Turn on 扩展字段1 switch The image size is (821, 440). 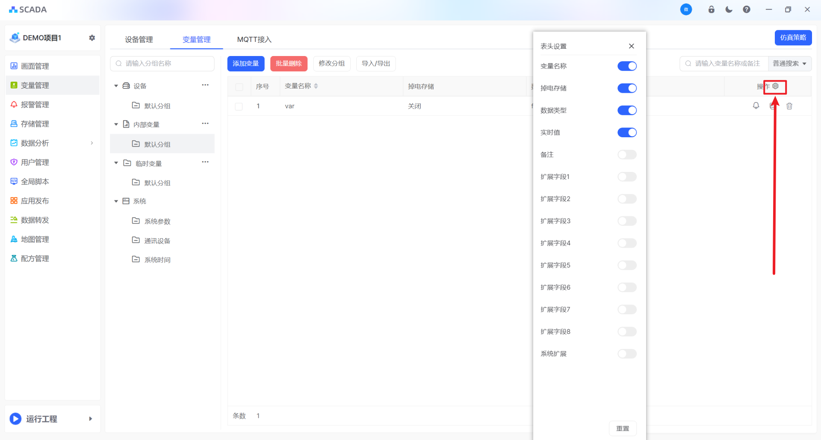pos(627,177)
